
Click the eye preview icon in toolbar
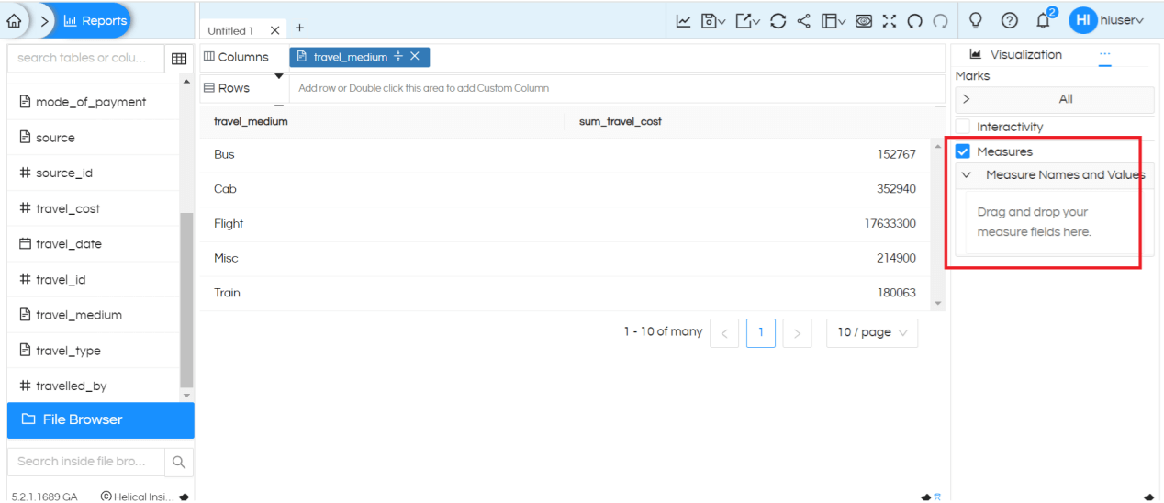(x=864, y=20)
